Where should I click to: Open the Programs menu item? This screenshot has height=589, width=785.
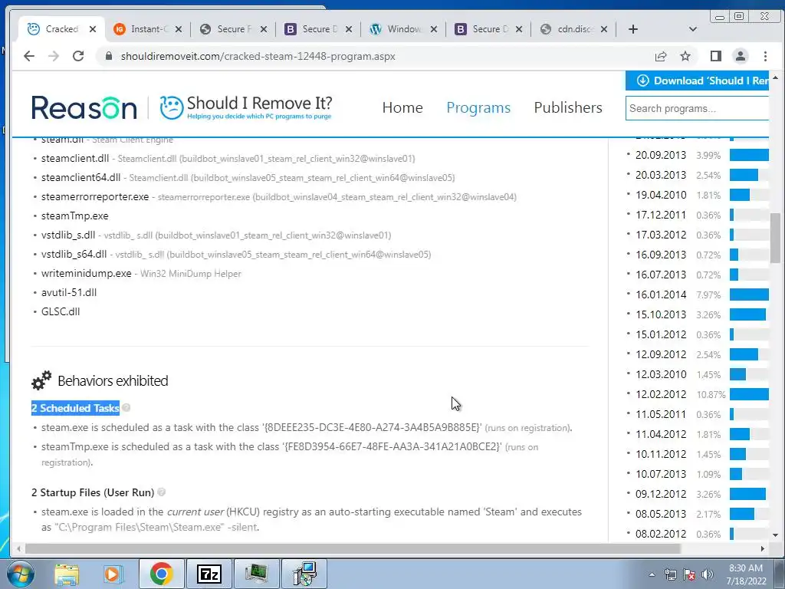478,107
